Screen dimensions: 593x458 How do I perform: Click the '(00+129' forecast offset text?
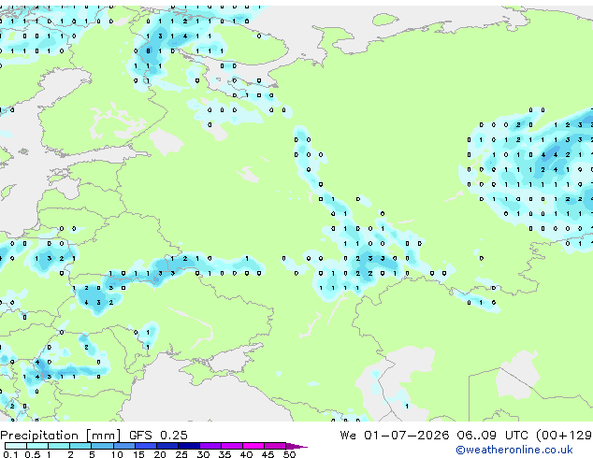(564, 436)
